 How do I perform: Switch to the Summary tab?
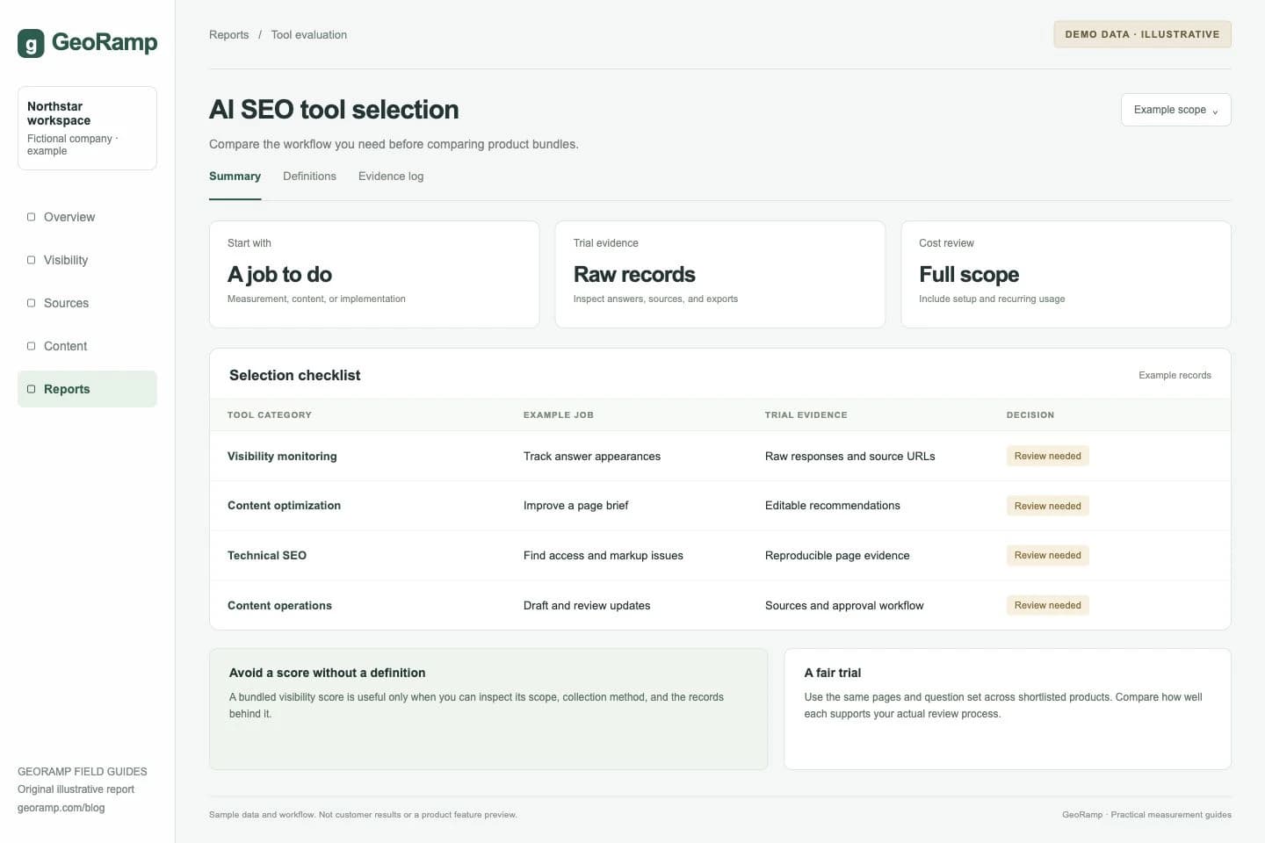(x=235, y=177)
